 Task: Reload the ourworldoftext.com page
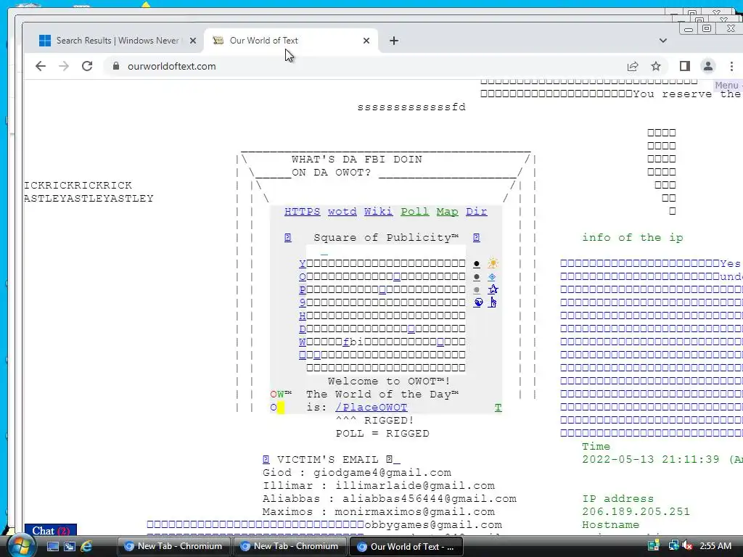[87, 66]
